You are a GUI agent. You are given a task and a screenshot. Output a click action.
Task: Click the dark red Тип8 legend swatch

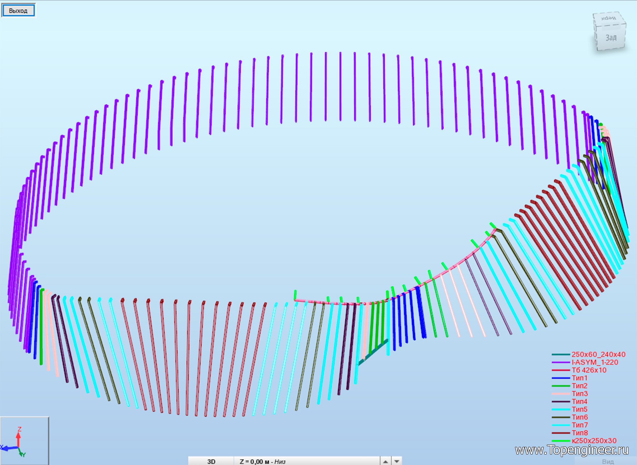pos(561,433)
